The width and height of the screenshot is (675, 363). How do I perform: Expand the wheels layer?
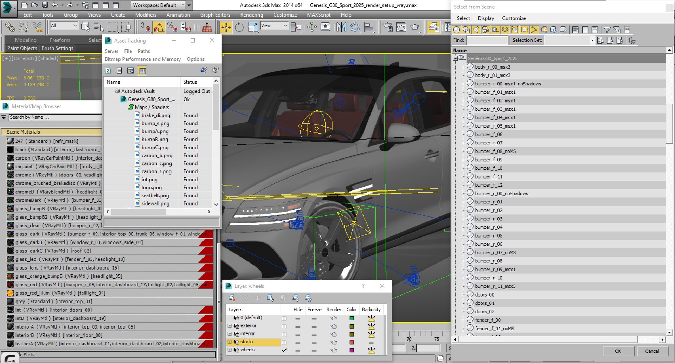(230, 350)
